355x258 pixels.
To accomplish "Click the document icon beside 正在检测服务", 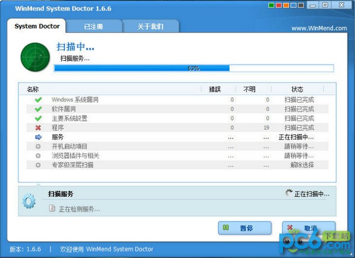I will pyautogui.click(x=52, y=208).
